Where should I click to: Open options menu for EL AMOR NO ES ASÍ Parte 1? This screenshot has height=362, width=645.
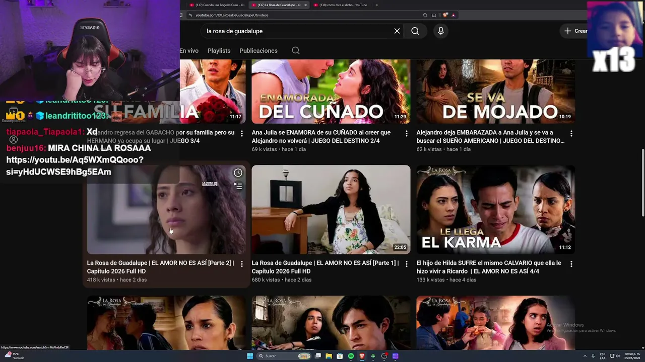pos(407,264)
